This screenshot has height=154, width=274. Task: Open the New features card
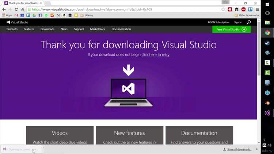point(129,135)
